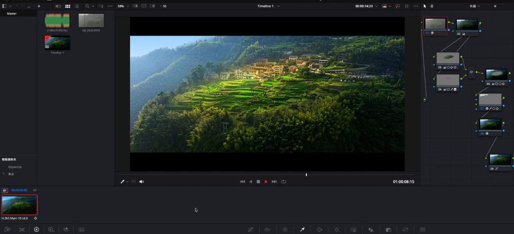The width and height of the screenshot is (514, 234).
Task: Stop playback with the stop button
Action: pyautogui.click(x=258, y=182)
